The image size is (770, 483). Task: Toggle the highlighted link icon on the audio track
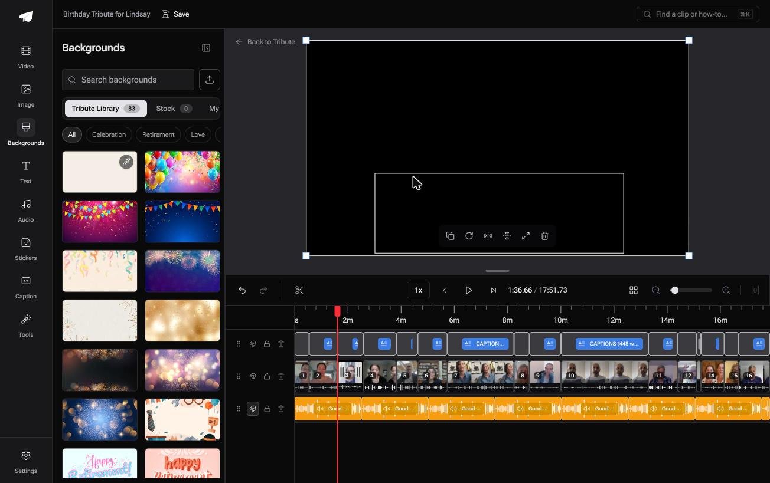pyautogui.click(x=253, y=409)
